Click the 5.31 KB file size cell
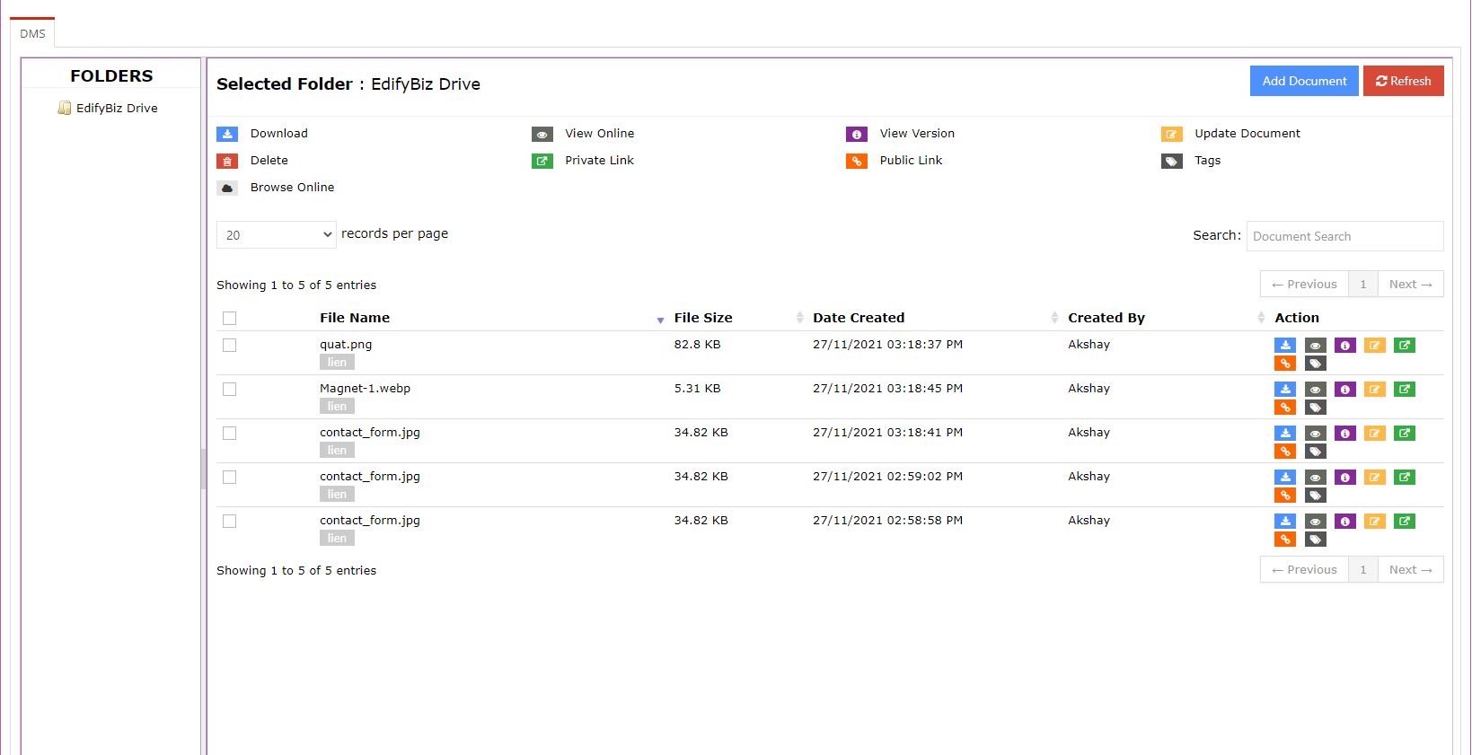 point(697,388)
